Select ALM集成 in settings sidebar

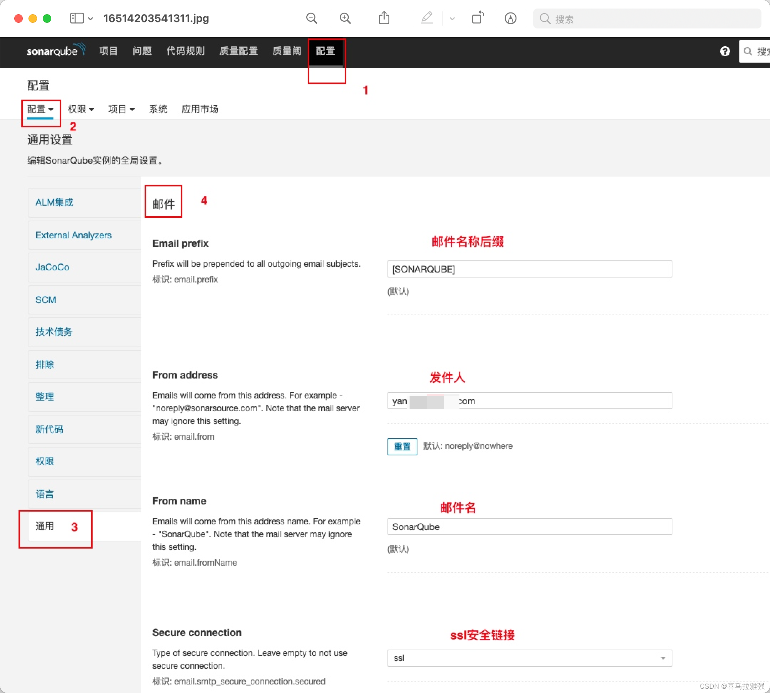click(x=84, y=202)
